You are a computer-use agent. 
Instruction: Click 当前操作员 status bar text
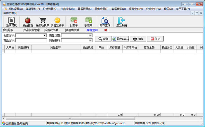(17, 123)
